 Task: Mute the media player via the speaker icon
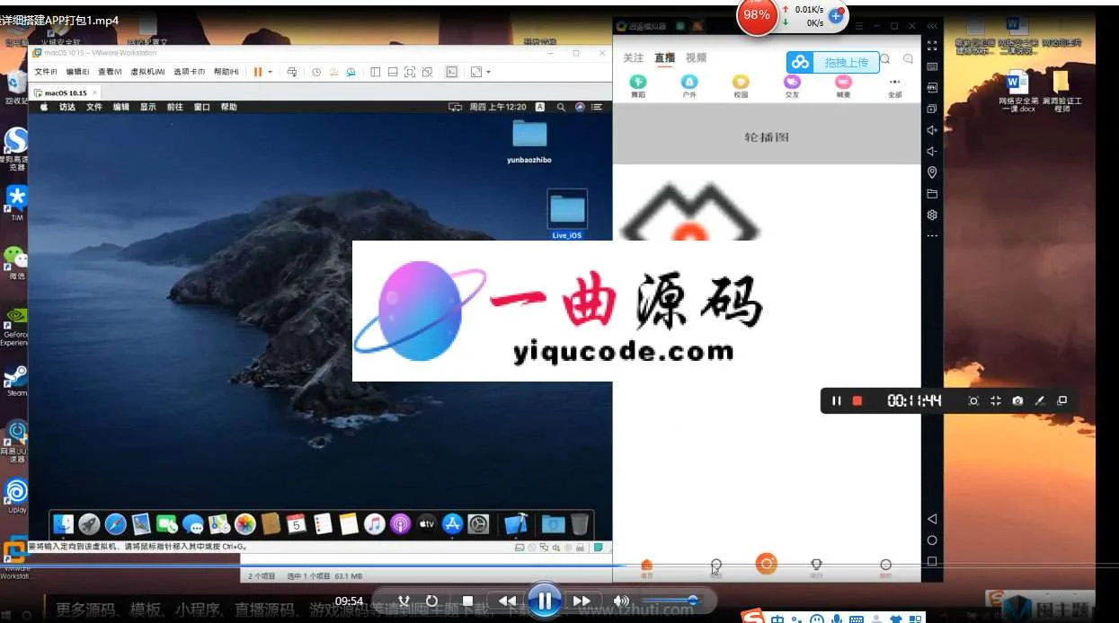coord(620,601)
